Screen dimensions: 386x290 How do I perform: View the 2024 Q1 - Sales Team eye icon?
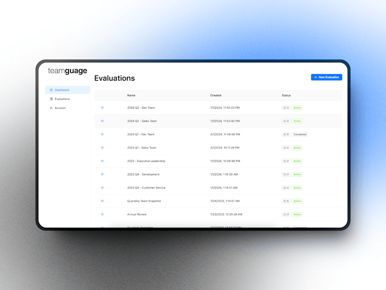pyautogui.click(x=102, y=147)
